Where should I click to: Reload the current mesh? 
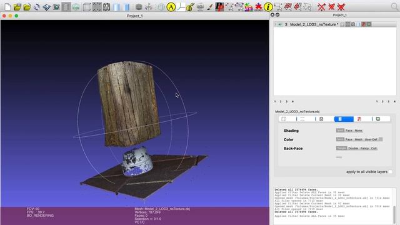(37, 7)
